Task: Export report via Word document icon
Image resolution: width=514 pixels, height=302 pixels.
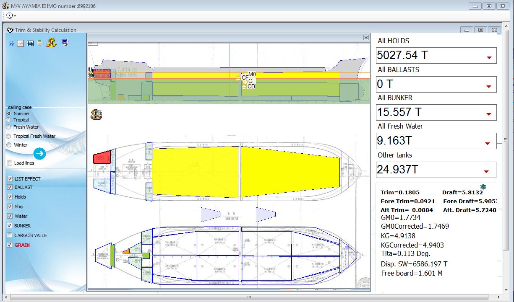Action: tap(65, 42)
